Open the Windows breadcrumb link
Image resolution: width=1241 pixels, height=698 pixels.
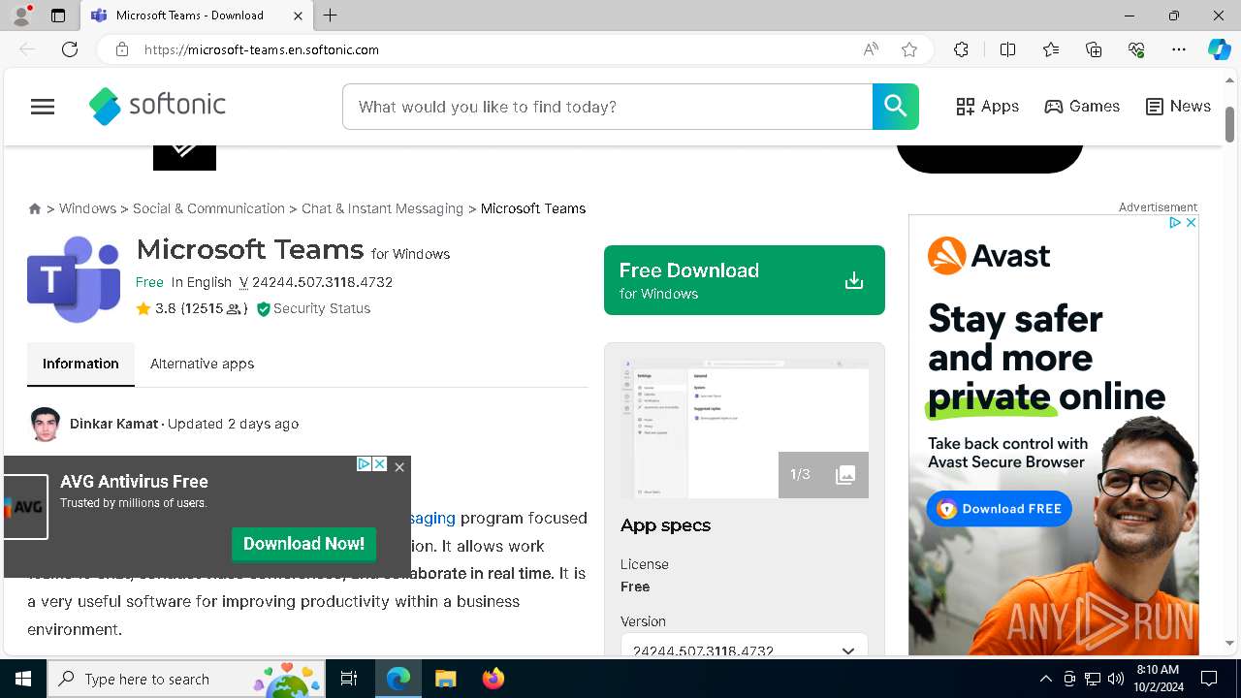pyautogui.click(x=87, y=208)
